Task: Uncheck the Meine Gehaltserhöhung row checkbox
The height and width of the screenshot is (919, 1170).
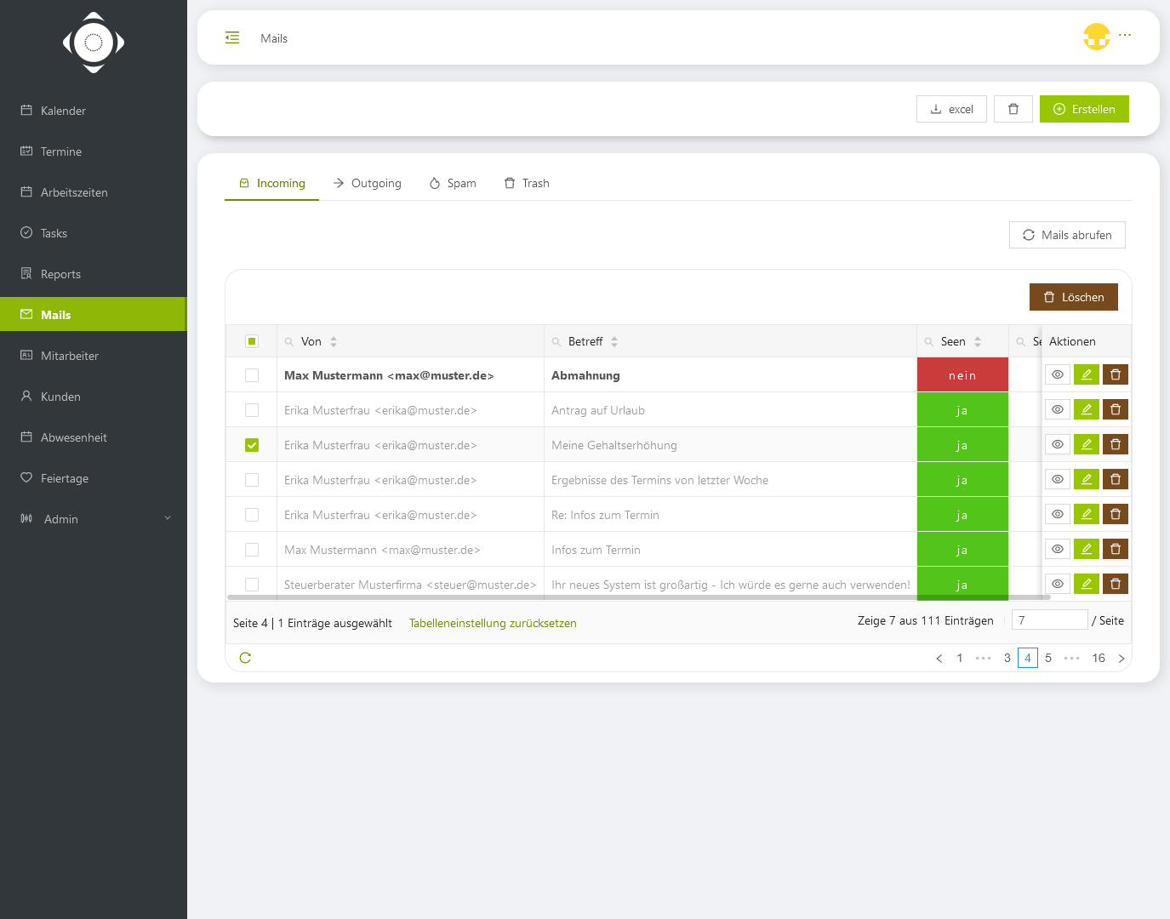Action: (x=252, y=445)
